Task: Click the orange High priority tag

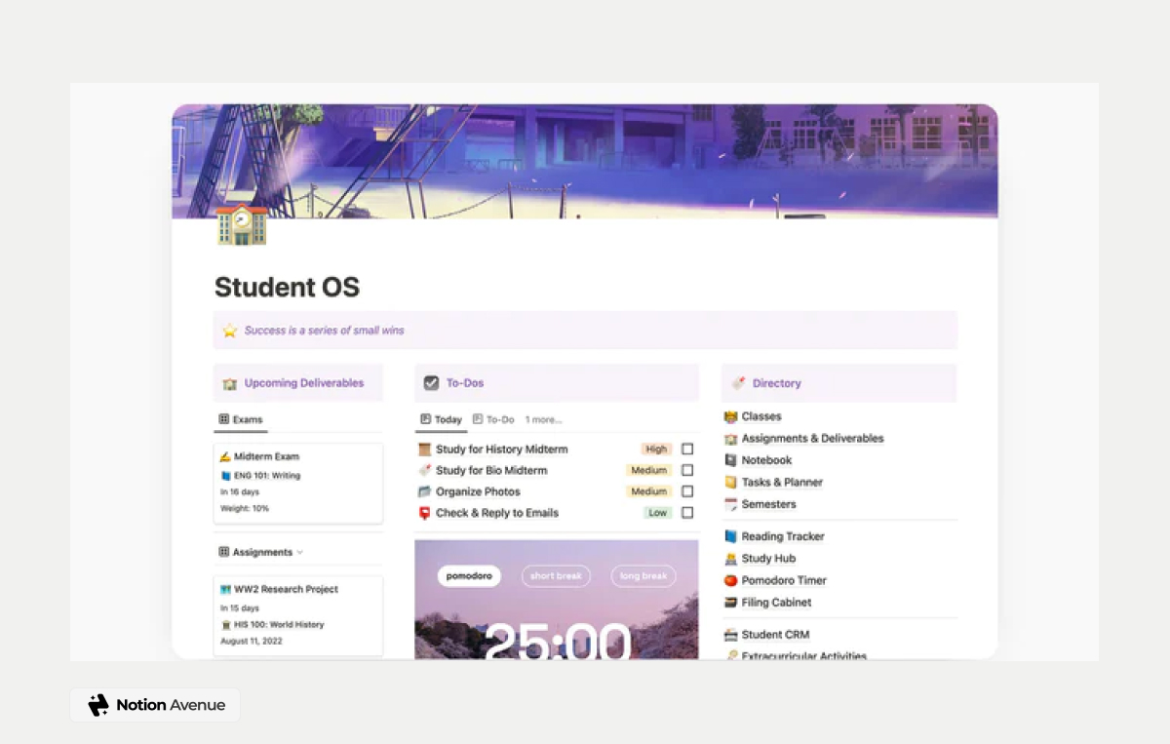Action: click(655, 449)
